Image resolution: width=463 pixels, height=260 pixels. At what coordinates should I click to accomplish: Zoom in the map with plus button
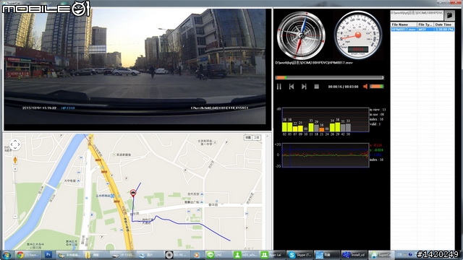(15, 169)
